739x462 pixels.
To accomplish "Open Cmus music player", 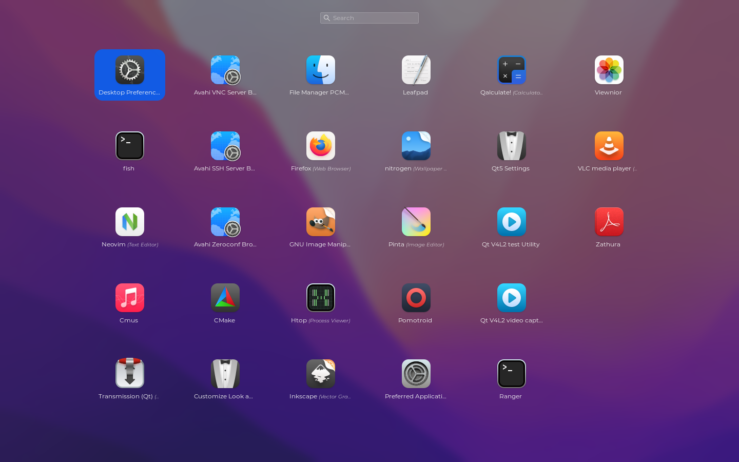I will click(130, 298).
